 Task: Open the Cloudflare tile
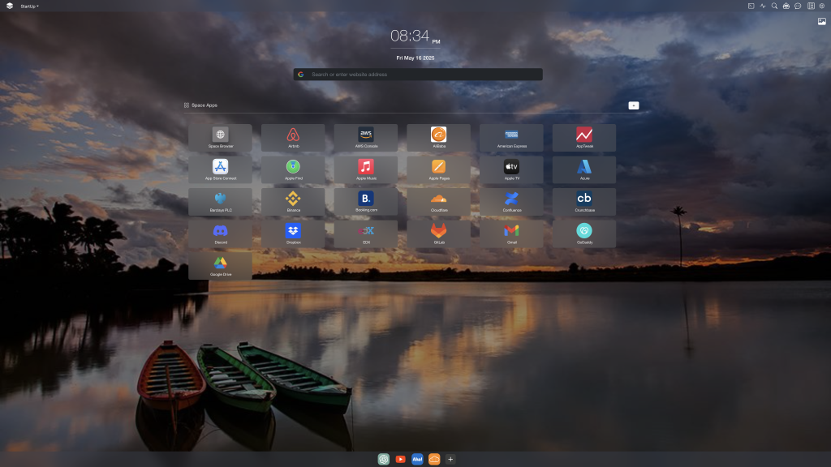click(x=439, y=202)
